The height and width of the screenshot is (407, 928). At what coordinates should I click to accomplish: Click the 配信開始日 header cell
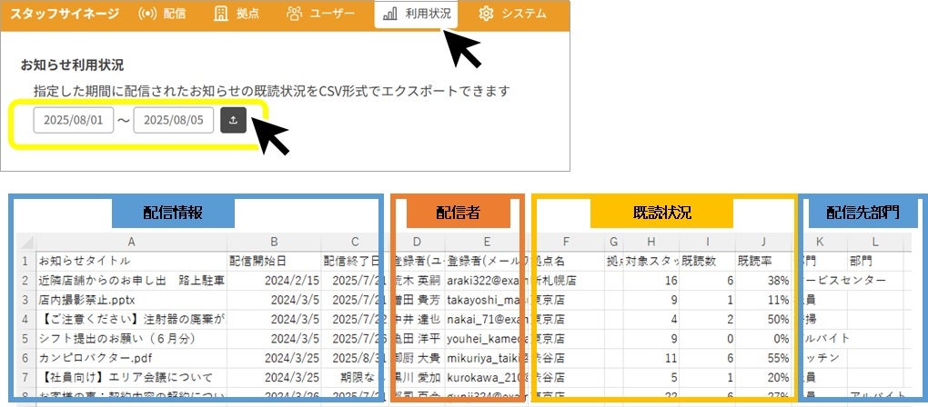pyautogui.click(x=275, y=261)
